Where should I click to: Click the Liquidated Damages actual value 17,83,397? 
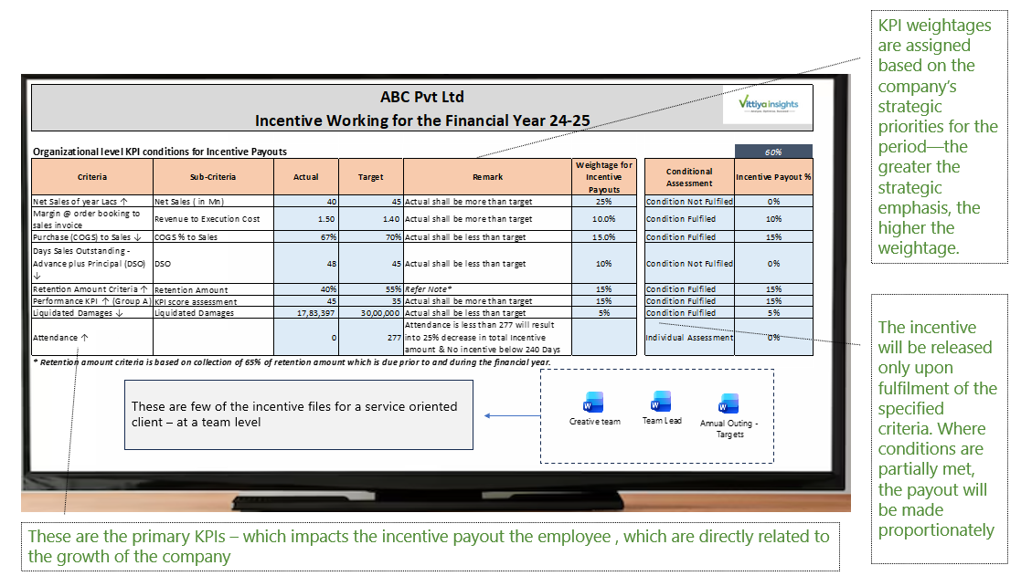point(306,313)
